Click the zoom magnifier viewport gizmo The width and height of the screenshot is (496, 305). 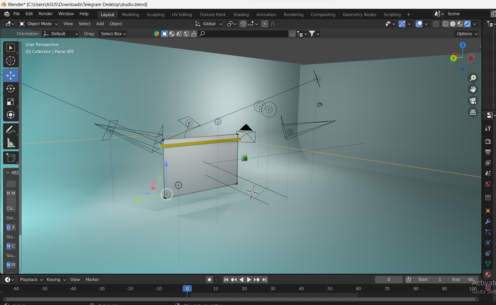click(473, 78)
